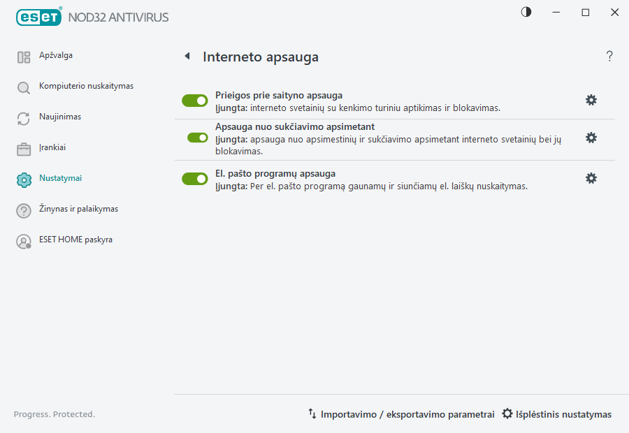Disable Prieigos prie saityno apsauga toggle
Screen dimensions: 629x433
coord(194,100)
